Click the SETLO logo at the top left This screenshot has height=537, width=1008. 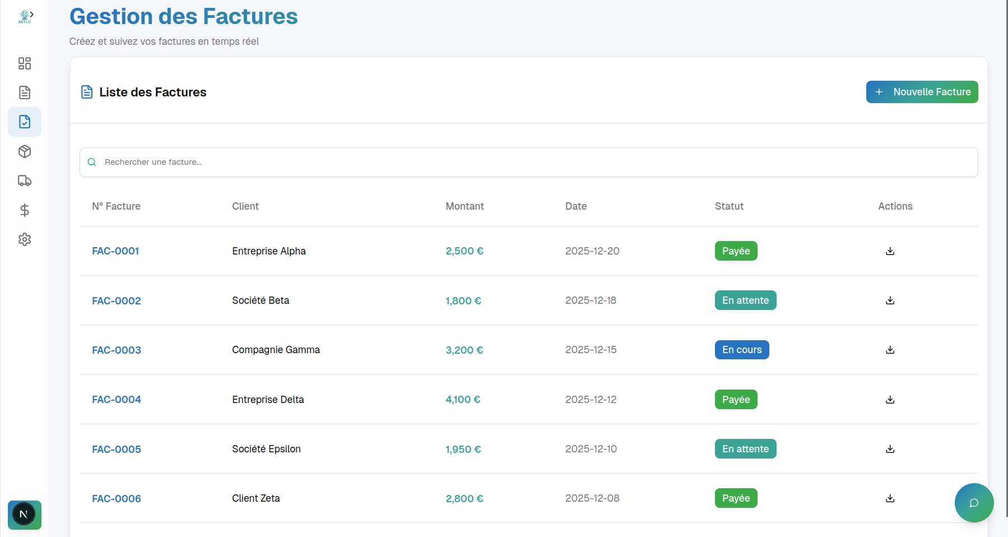(x=25, y=15)
